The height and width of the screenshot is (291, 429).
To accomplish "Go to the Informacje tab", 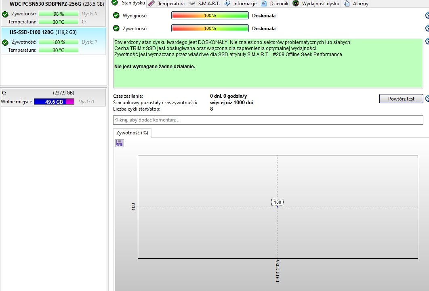I will click(x=240, y=4).
